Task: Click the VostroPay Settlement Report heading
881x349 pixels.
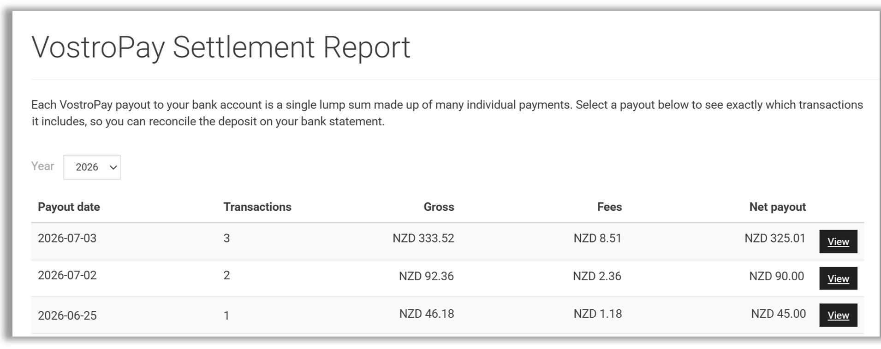Action: (x=221, y=47)
